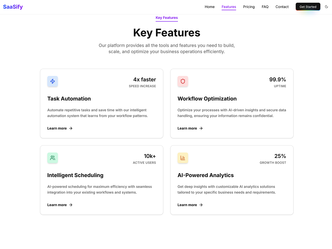Click the arrow icon beside Task Automation's Learn more

[x=71, y=128]
